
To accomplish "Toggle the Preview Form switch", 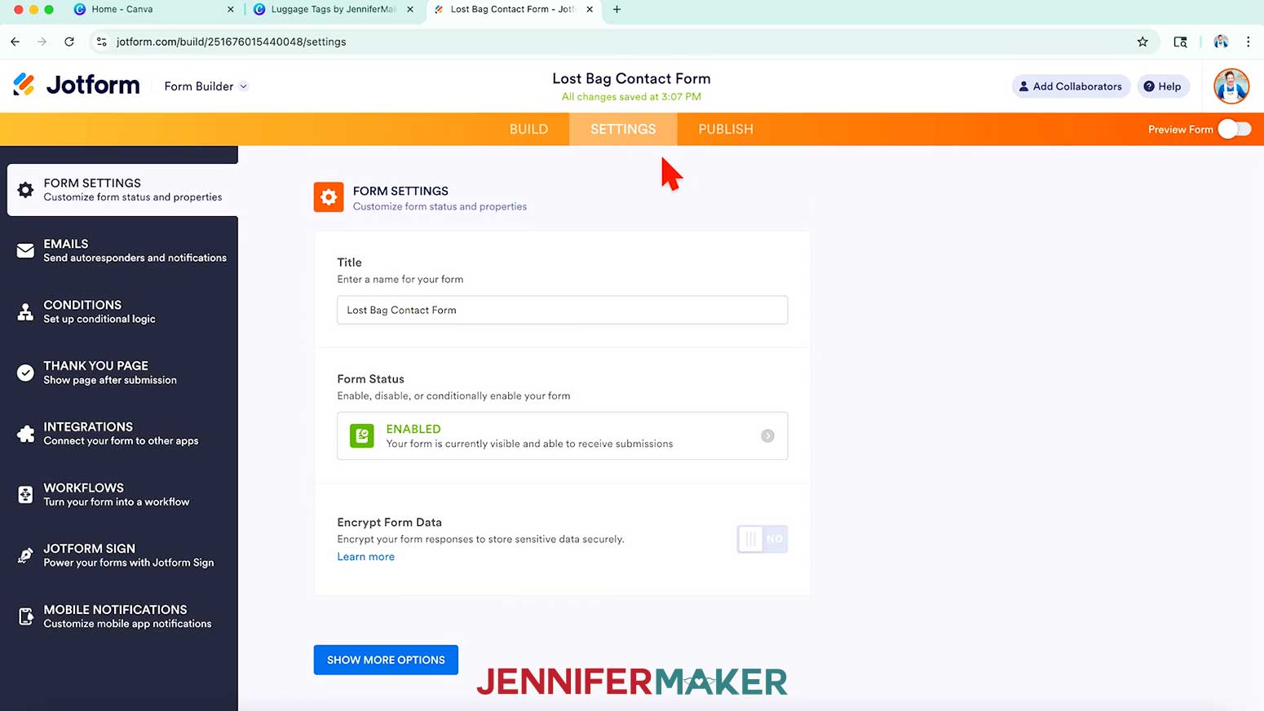I will (x=1234, y=129).
